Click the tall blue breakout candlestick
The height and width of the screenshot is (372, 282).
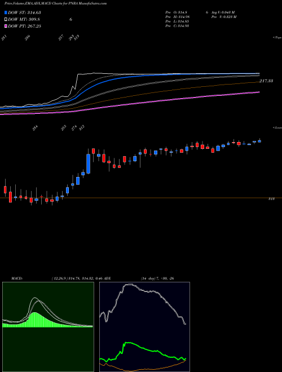(89, 163)
